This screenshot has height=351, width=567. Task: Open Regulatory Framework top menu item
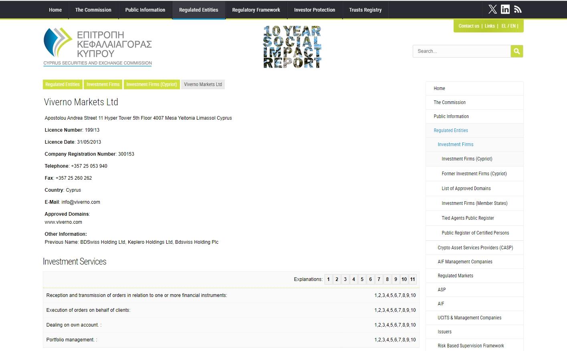click(256, 10)
